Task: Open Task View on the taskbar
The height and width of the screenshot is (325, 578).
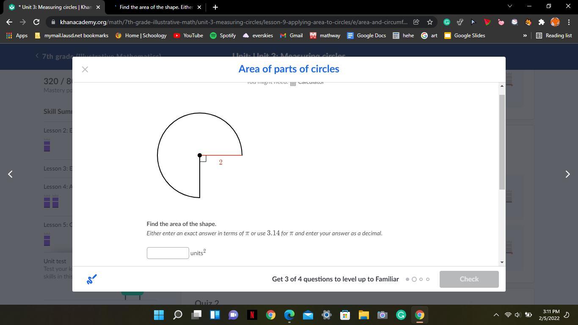Action: pos(196,315)
